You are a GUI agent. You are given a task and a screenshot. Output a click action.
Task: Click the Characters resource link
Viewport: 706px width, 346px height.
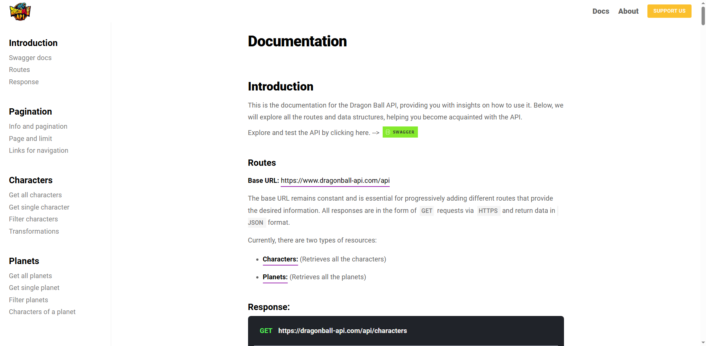pos(280,259)
